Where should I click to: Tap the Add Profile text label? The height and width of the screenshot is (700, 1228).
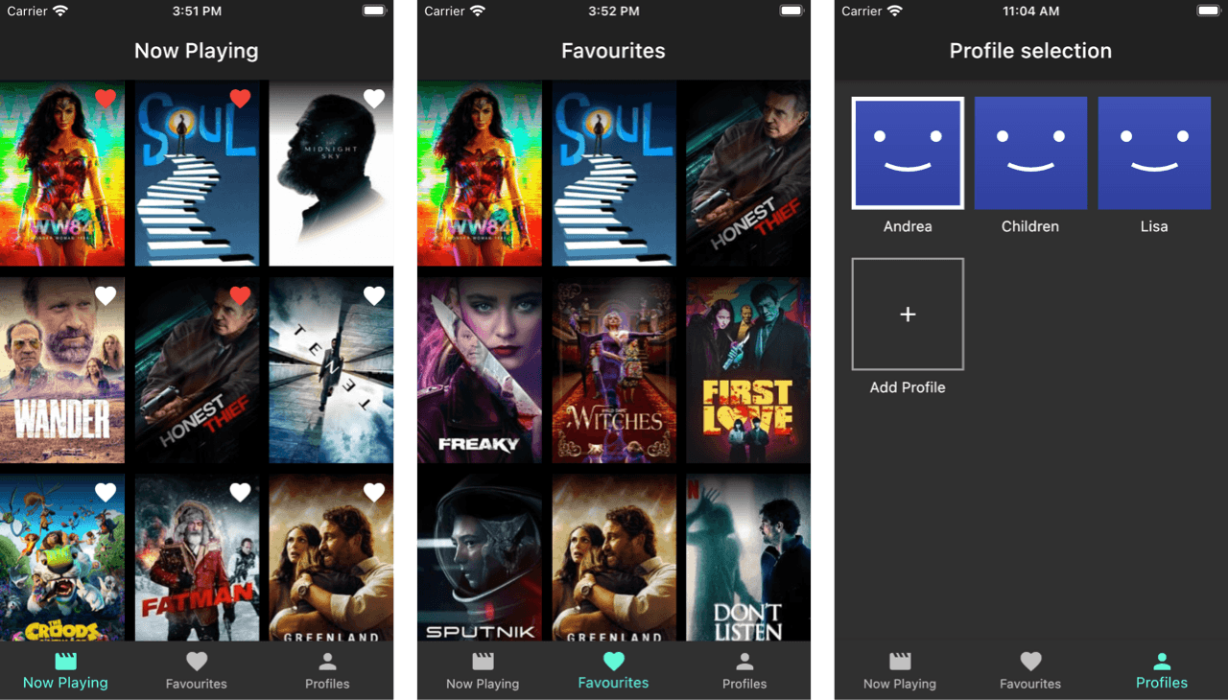pos(908,387)
